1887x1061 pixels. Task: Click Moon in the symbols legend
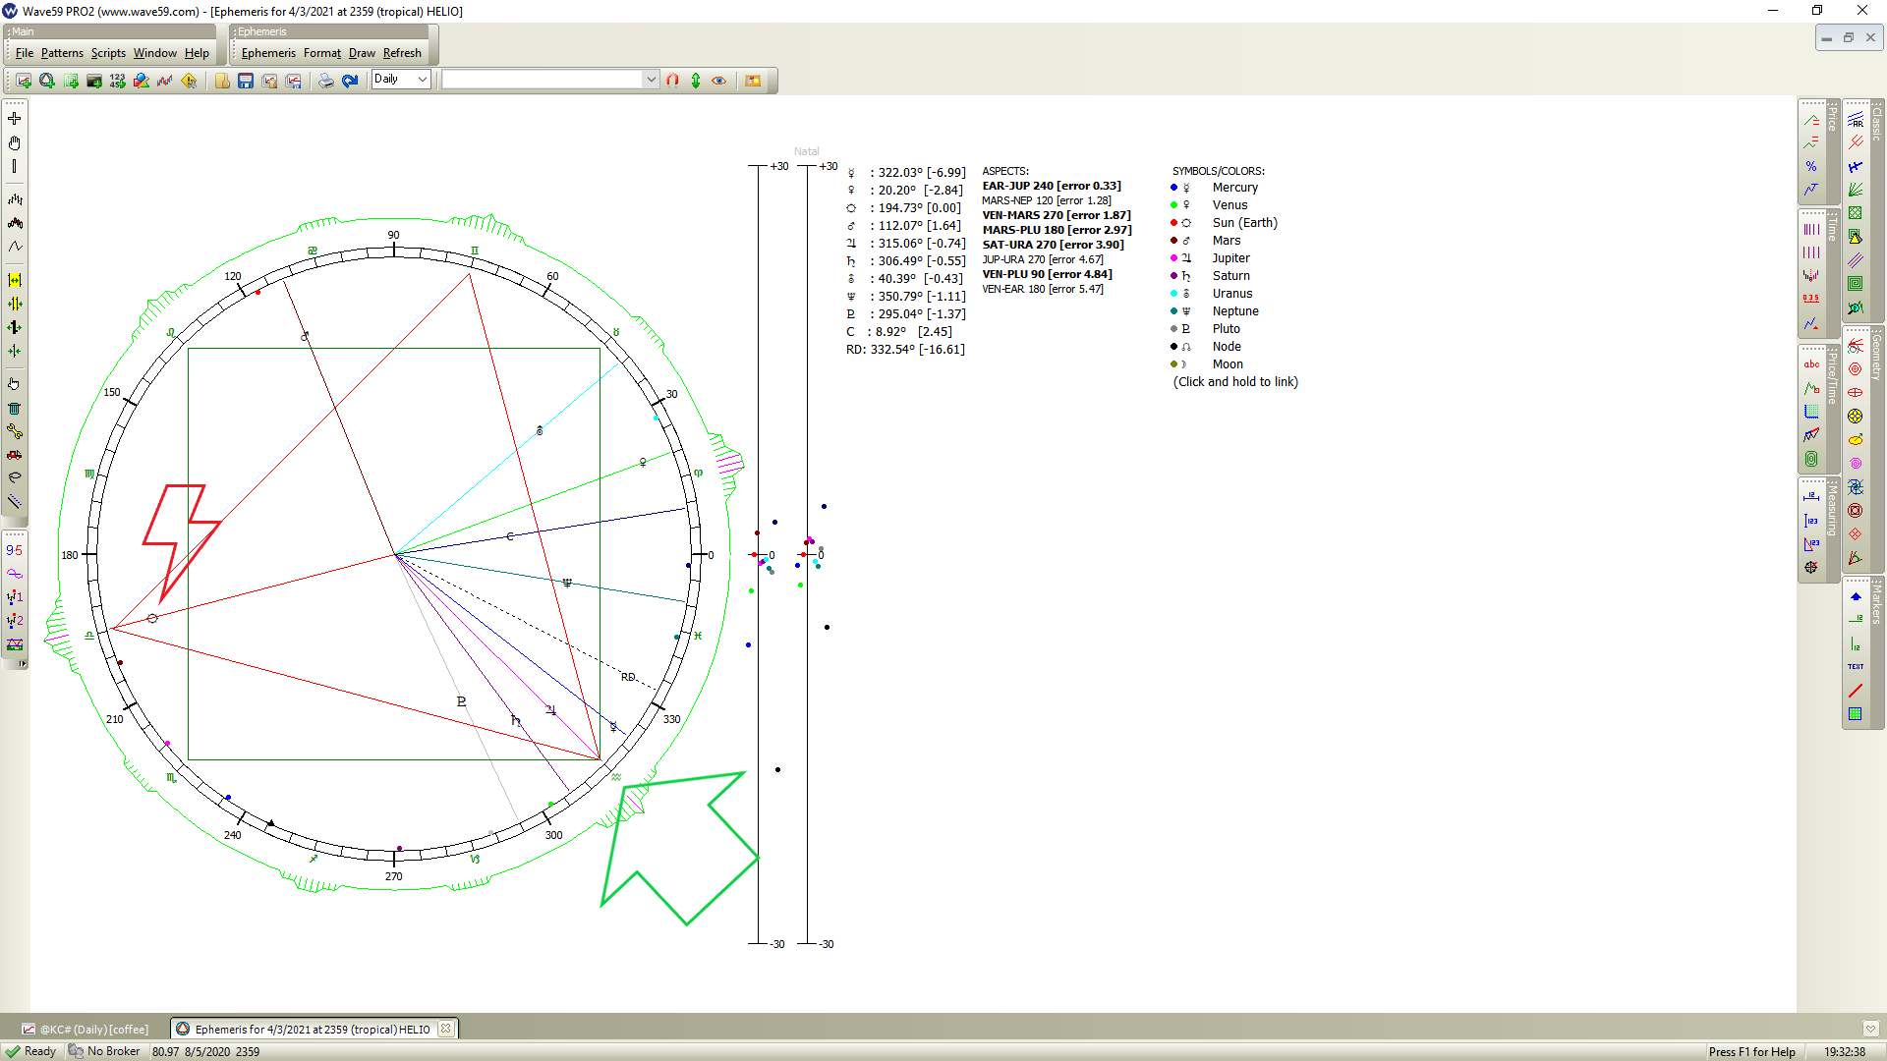click(1228, 364)
